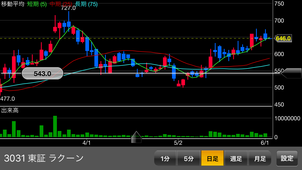Click the 646.0 current price tag
Viewport: 302px width, 170px height.
coord(283,39)
